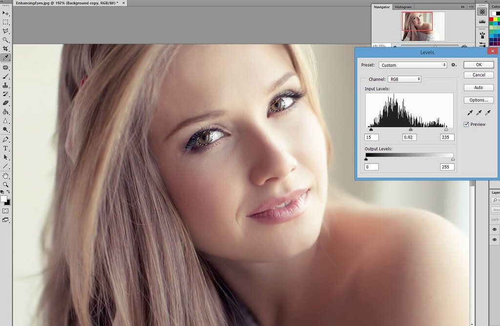Click the output field showing 255
Screen dimensions: 500x326
click(447, 167)
